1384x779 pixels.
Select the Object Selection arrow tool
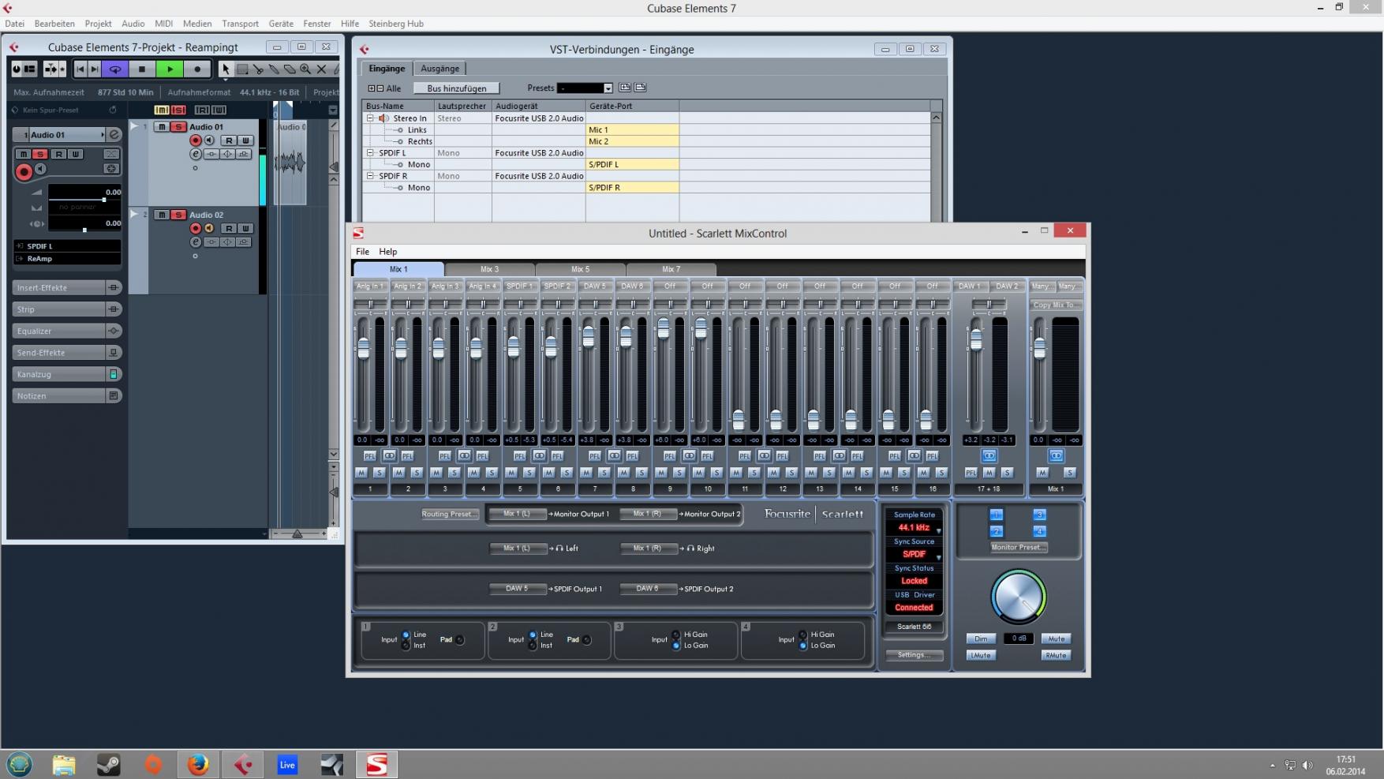(x=226, y=69)
